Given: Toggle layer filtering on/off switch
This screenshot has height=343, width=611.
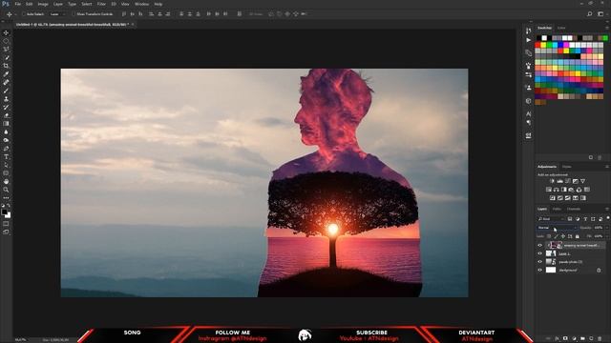Looking at the screenshot, I should click(x=607, y=218).
